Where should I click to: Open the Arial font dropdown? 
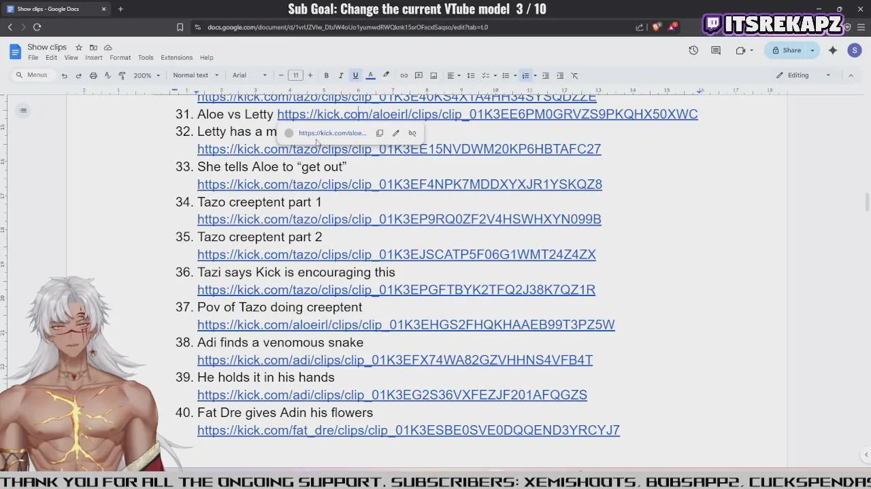(250, 75)
